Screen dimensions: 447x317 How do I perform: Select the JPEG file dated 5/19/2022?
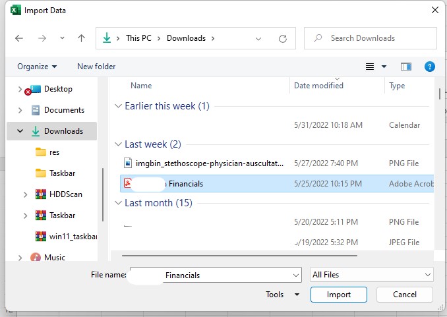276,243
